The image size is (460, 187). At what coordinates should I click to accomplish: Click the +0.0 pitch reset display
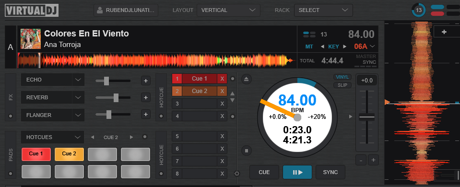tap(367, 81)
